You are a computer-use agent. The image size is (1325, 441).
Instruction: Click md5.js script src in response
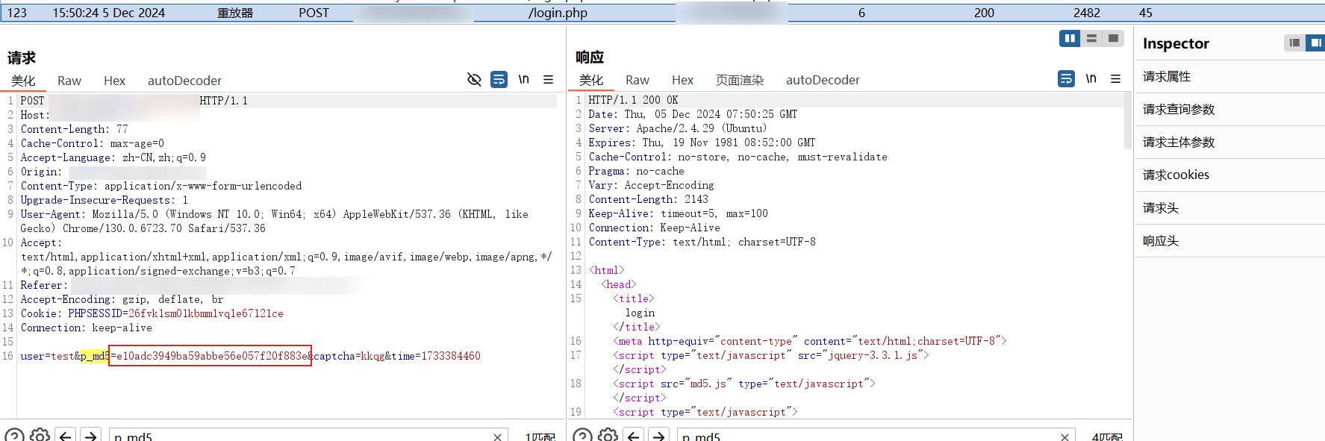coord(708,384)
